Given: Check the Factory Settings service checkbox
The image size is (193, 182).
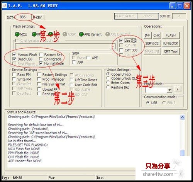Looking at the screenshot, I should (x=39, y=75).
